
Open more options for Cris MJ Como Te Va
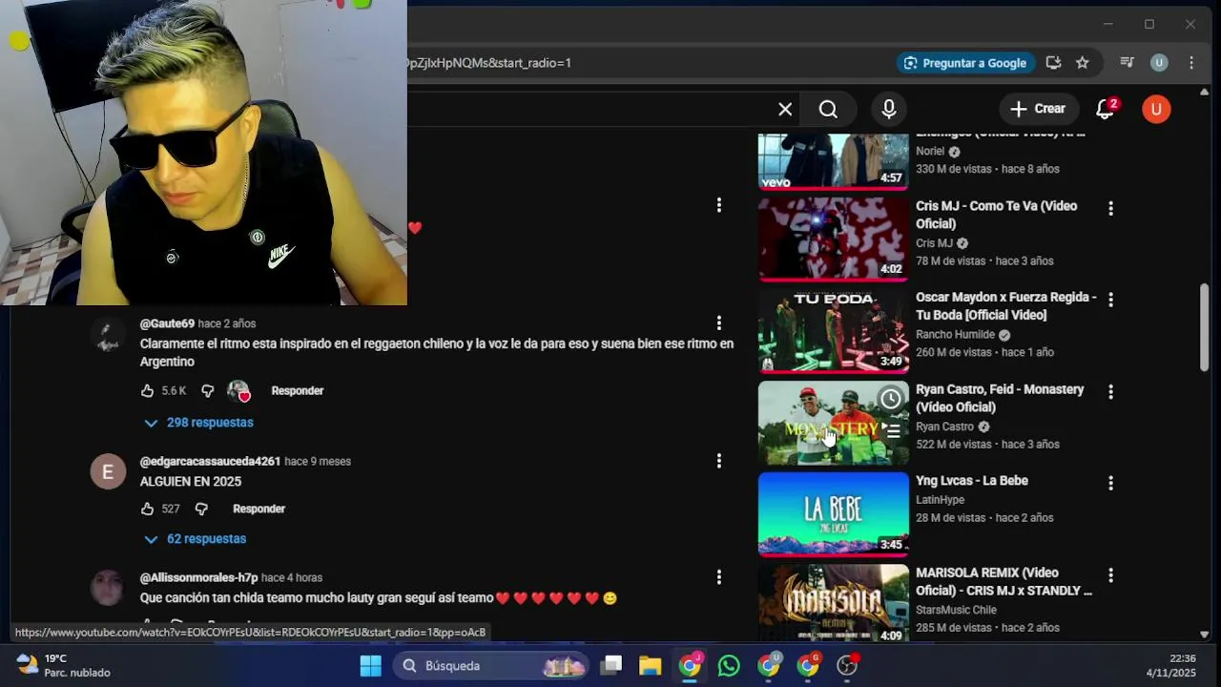tap(1110, 208)
